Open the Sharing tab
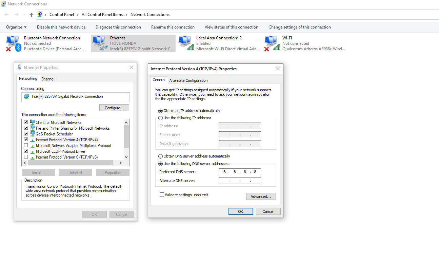The image size is (439, 278). point(47,79)
